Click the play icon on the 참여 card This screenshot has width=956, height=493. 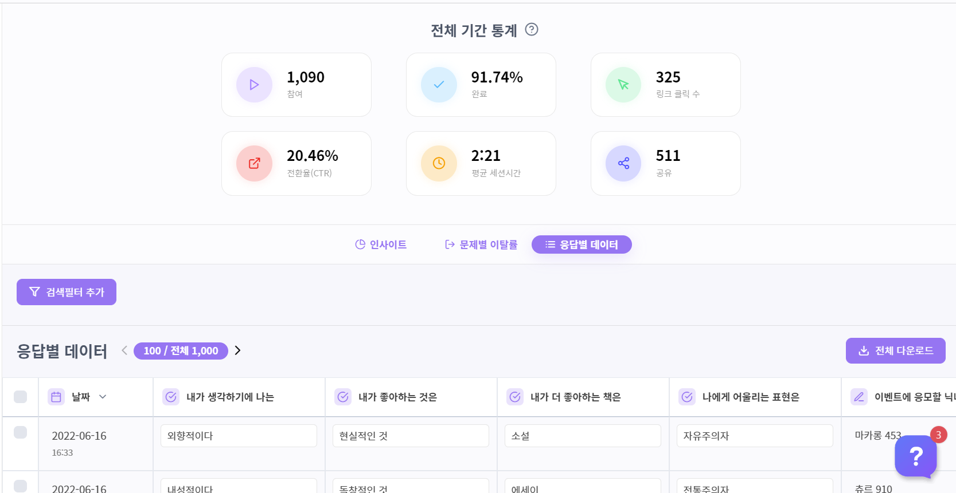pos(254,85)
